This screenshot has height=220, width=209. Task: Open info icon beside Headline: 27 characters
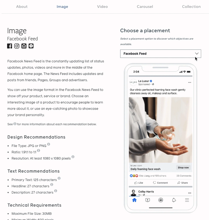tap(52, 184)
